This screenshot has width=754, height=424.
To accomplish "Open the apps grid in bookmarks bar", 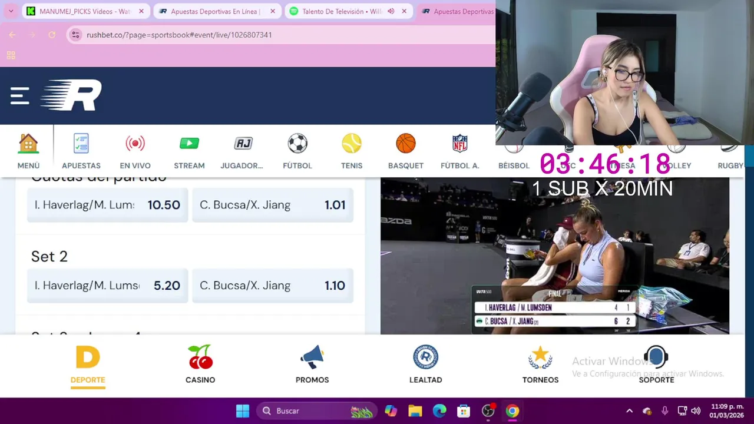I will 11,55.
